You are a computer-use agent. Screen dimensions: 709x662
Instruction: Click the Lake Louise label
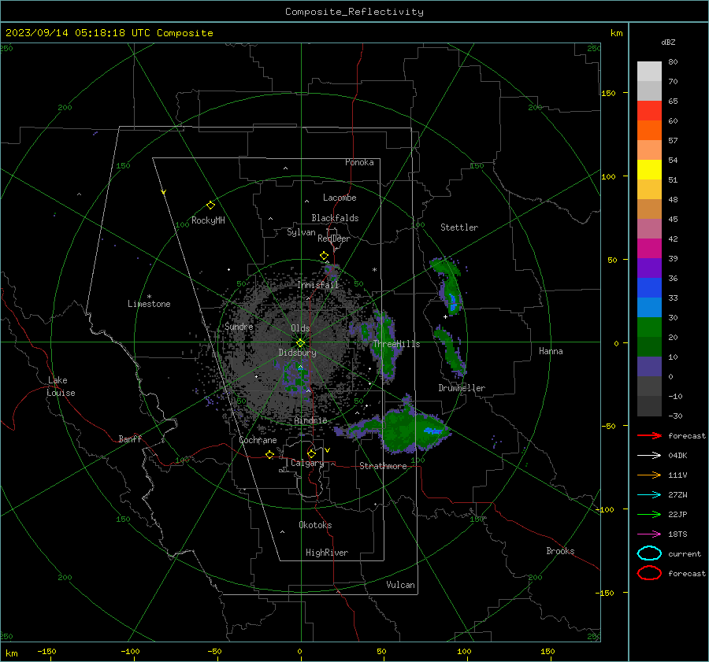[61, 386]
